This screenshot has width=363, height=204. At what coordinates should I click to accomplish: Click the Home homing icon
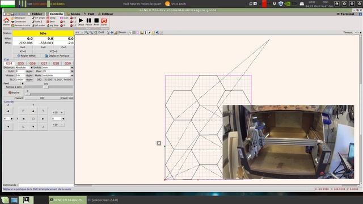point(6,21)
